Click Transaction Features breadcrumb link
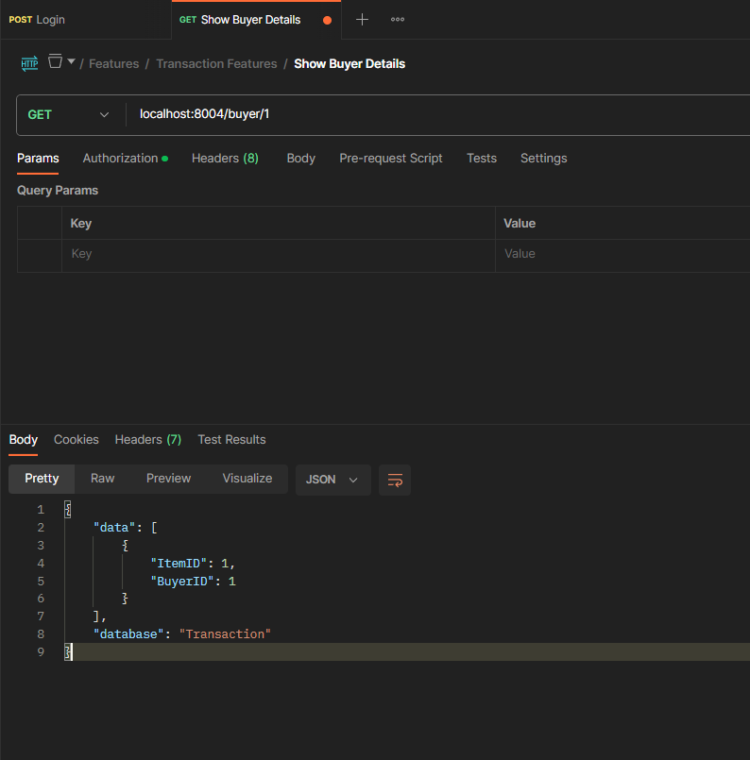The image size is (750, 760). coord(216,64)
